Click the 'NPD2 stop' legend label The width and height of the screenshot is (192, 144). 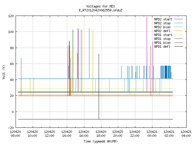[162, 23]
